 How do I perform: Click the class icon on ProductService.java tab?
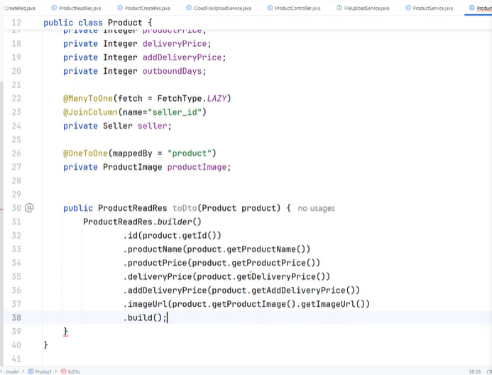(408, 8)
